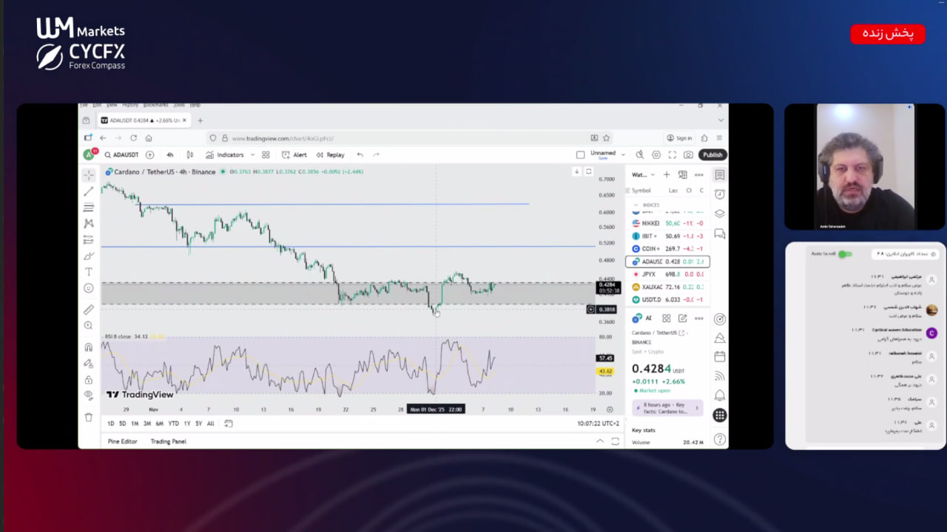Screen dimensions: 947x532
Task: Open chart settings gear icon in top toolbar
Action: (656, 155)
